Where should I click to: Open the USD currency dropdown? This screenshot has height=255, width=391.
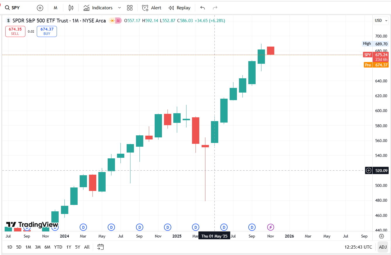pyautogui.click(x=381, y=21)
